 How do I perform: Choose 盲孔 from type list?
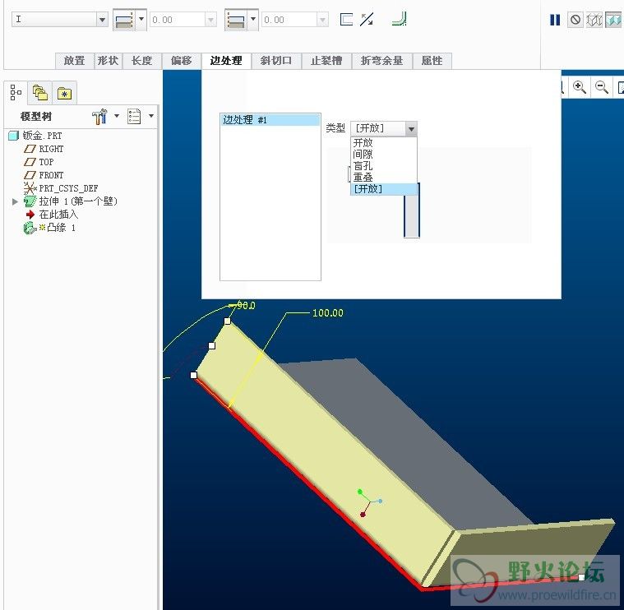pos(363,165)
